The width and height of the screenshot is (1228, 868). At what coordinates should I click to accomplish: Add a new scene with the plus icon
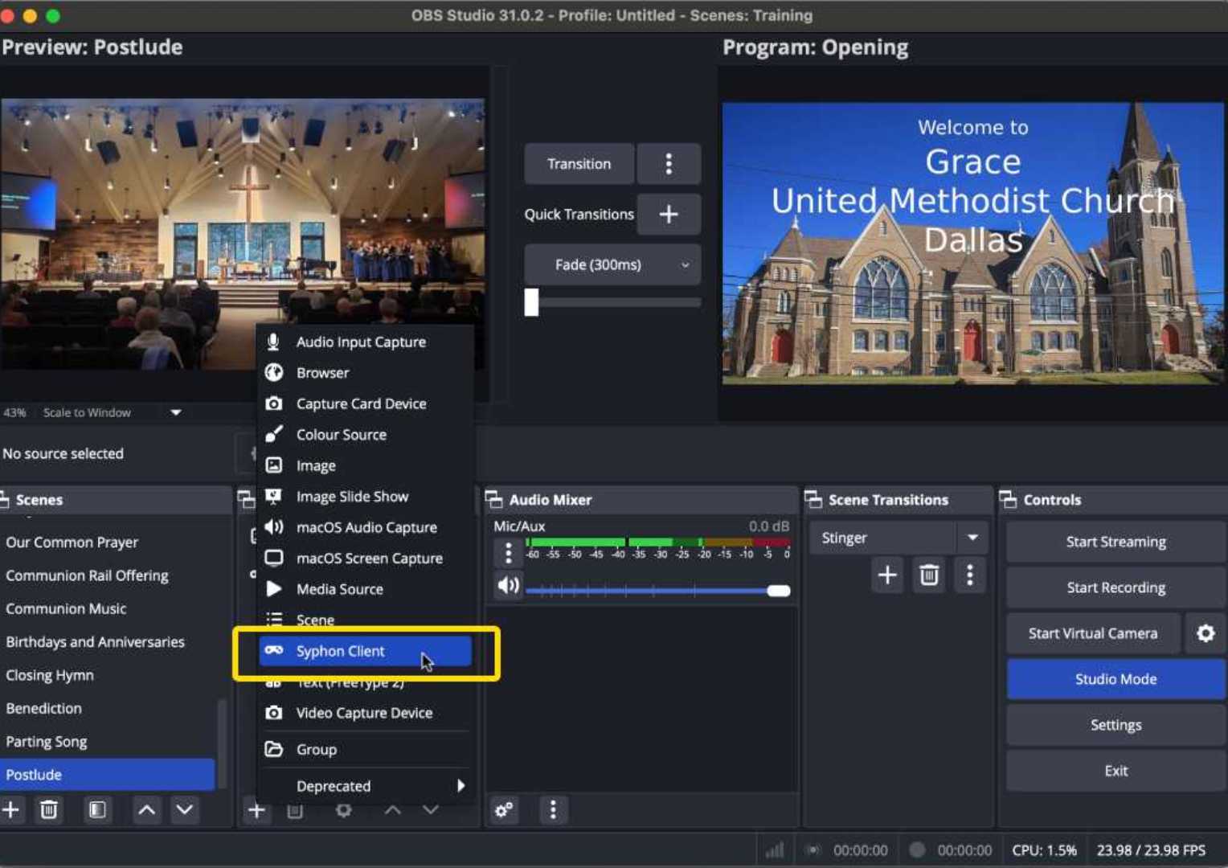(x=11, y=810)
